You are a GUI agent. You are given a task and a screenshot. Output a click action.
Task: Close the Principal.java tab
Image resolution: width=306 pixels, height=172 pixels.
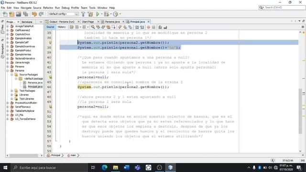(x=149, y=21)
